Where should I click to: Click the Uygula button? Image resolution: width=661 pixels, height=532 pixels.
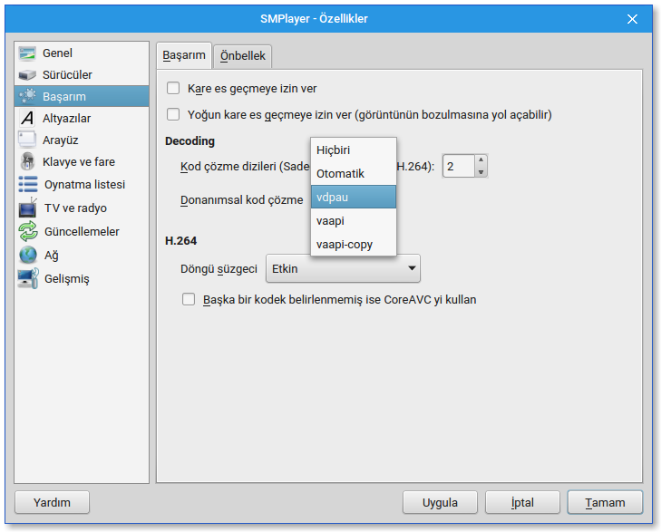point(440,502)
